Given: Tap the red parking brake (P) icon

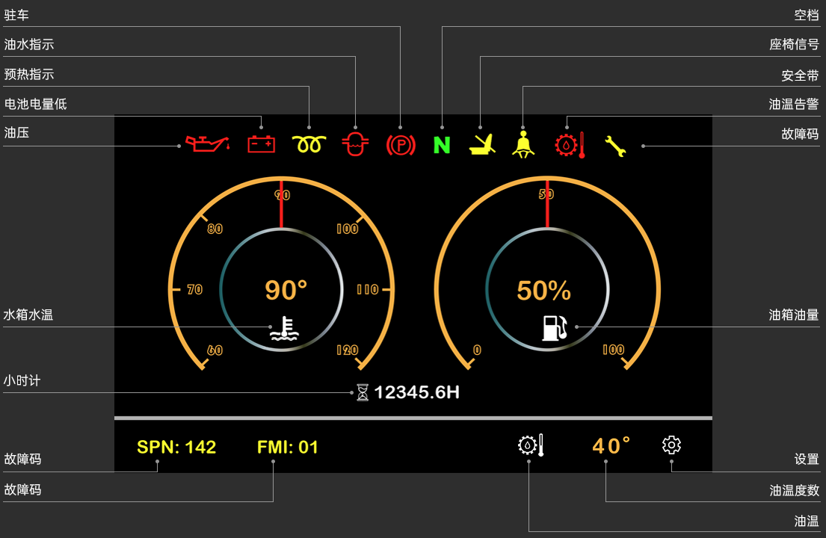Looking at the screenshot, I should pyautogui.click(x=400, y=144).
